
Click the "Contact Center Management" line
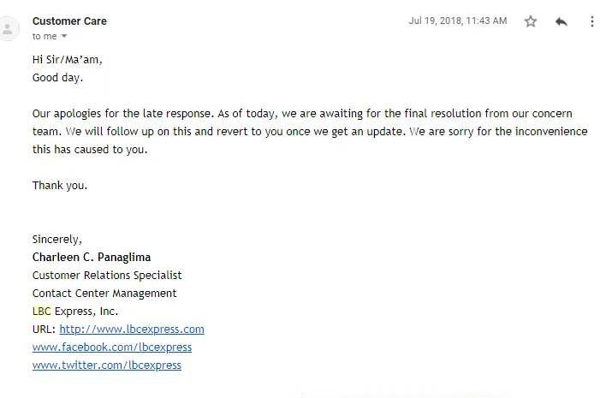point(104,293)
